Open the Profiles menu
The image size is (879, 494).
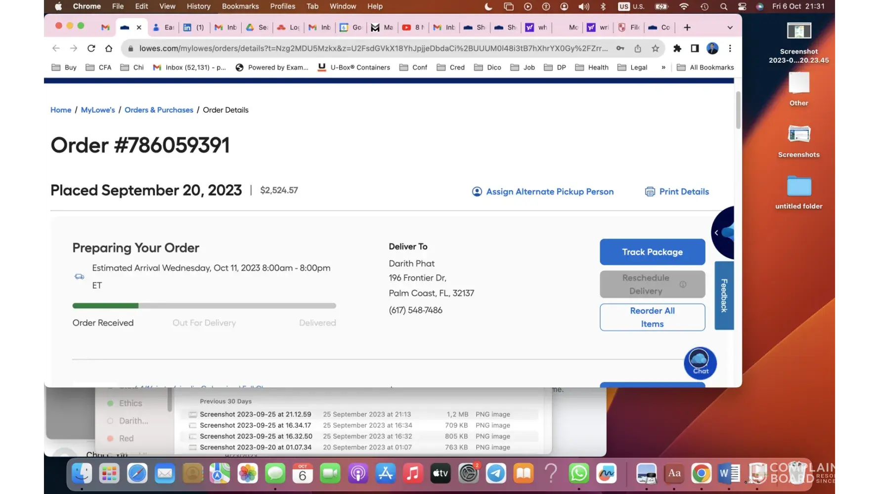coord(283,6)
